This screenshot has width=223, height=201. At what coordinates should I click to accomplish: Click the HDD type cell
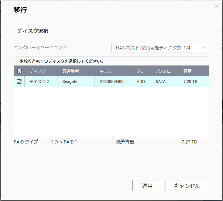coord(141,82)
